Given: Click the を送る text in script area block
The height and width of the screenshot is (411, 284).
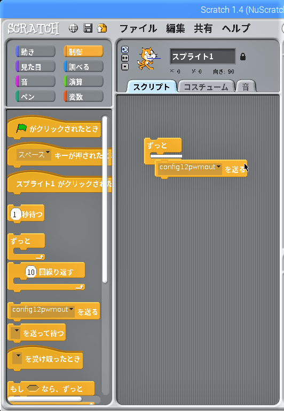Looking at the screenshot, I should 235,170.
